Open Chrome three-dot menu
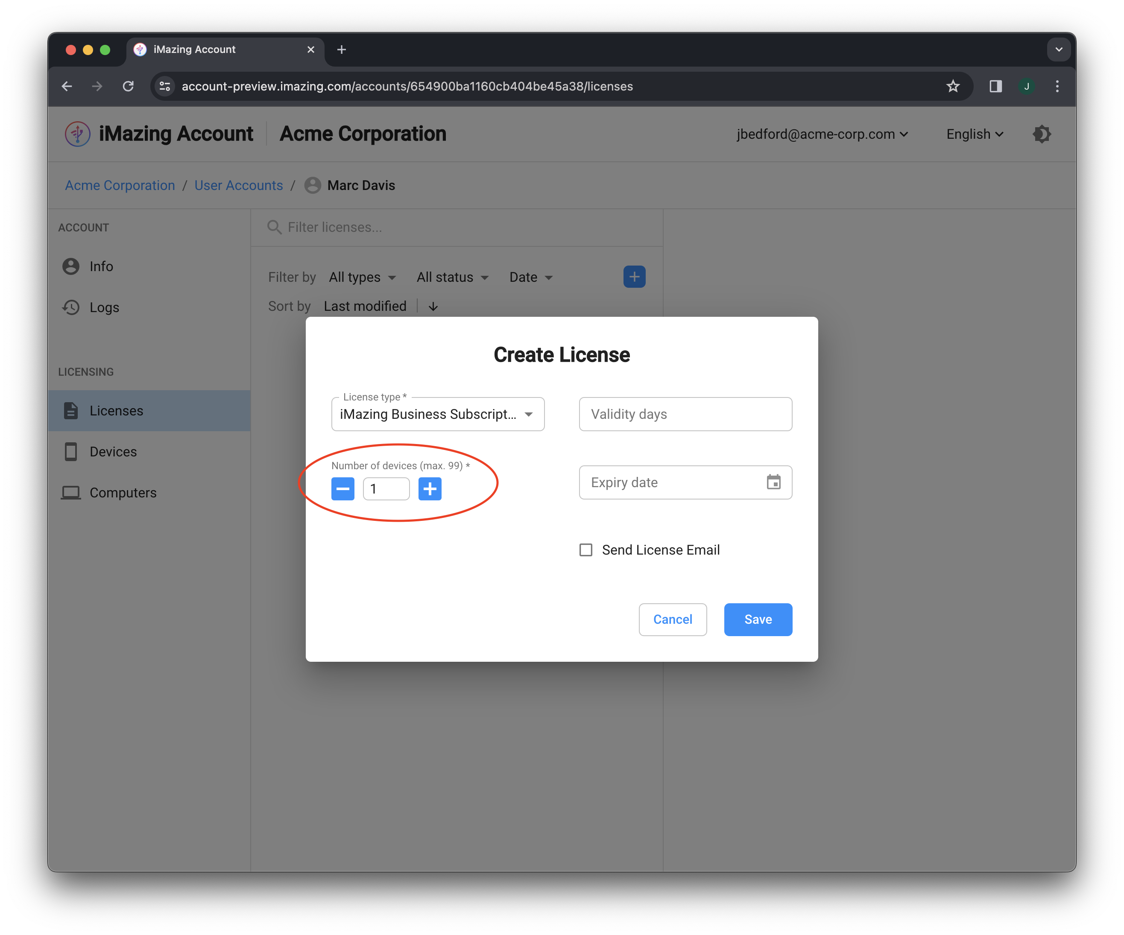This screenshot has height=935, width=1124. coord(1057,86)
